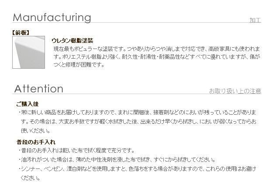Image resolution: width=273 pixels, height=186 pixels.
Task: Click the "お取り扱い上の注意" label
Action: (x=235, y=91)
